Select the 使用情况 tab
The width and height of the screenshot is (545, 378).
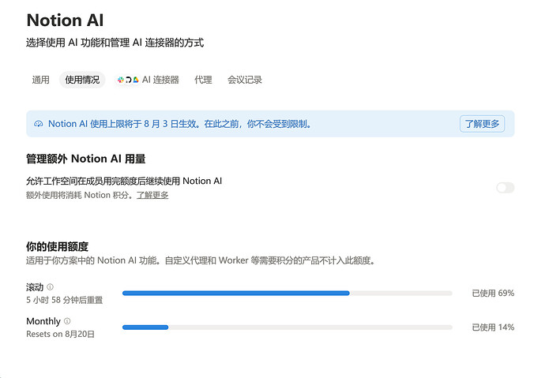[82, 80]
